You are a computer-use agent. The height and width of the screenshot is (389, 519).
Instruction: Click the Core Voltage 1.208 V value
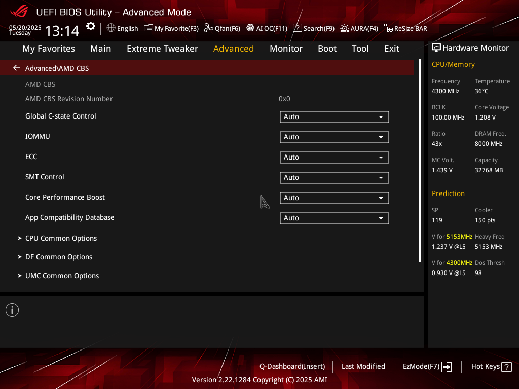pos(485,118)
